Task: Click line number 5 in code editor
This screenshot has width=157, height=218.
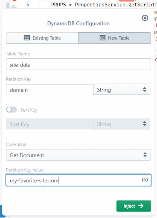Action: pos(28,5)
